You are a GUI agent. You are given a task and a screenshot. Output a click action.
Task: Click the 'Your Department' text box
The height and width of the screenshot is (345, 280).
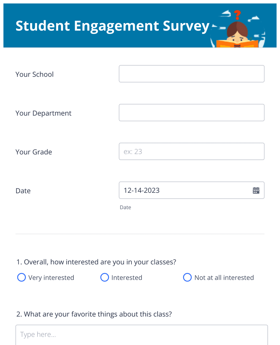pyautogui.click(x=191, y=112)
